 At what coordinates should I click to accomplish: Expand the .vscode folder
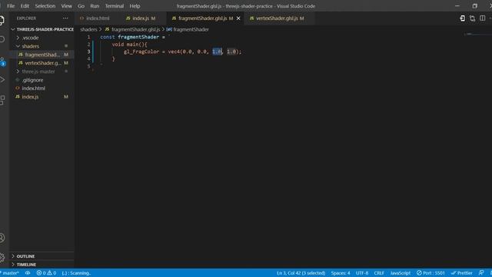[x=42, y=38]
